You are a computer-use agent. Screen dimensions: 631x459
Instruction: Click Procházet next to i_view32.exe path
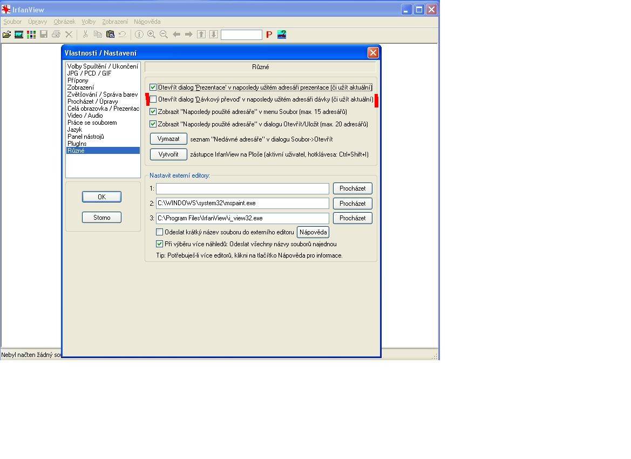coord(352,218)
